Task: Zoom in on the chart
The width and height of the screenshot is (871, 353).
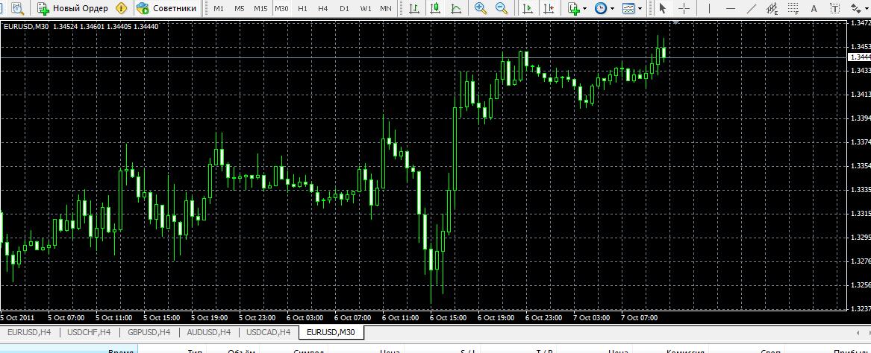Action: click(481, 8)
